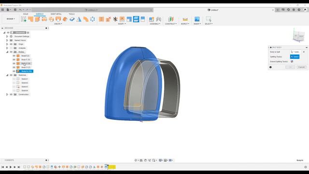Select the blue Thicken tool icon
Screen dimensions: 309x174
[x=72, y=19]
